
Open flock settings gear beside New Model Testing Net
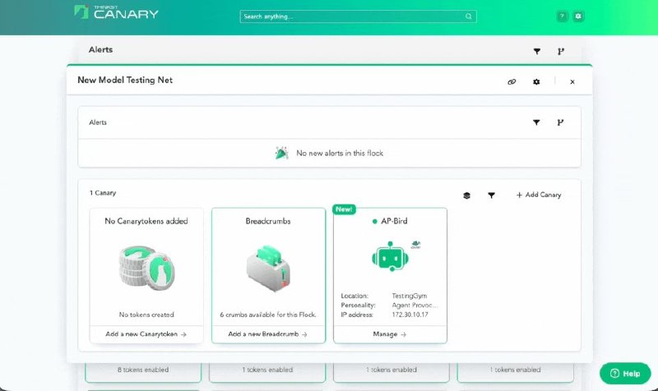[x=536, y=81]
